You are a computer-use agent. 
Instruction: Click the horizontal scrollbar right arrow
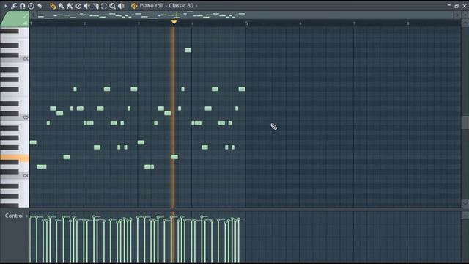457,15
